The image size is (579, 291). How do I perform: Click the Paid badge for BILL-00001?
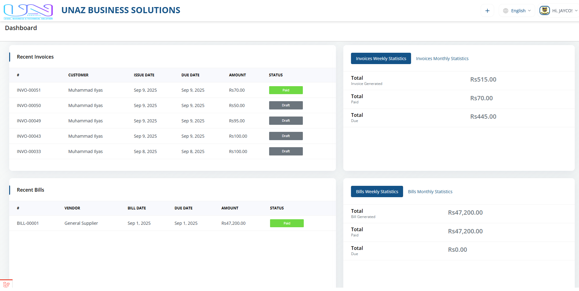[287, 223]
